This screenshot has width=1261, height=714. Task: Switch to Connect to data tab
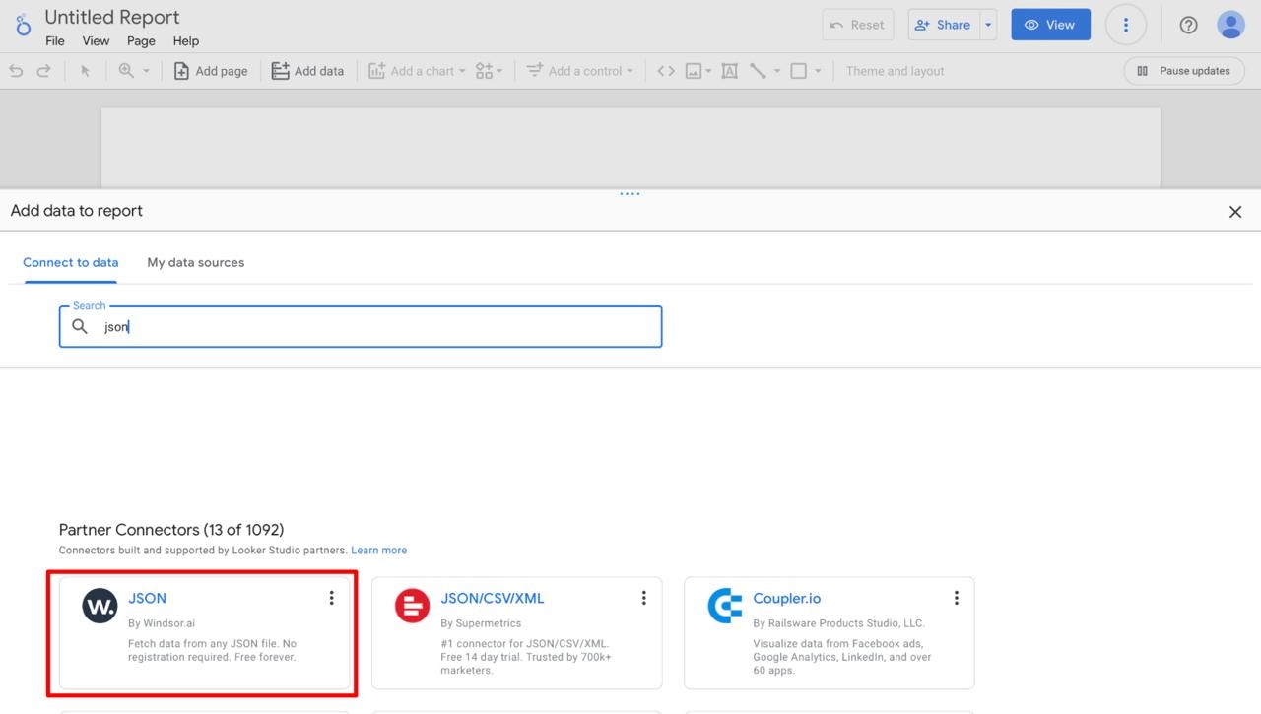coord(71,262)
